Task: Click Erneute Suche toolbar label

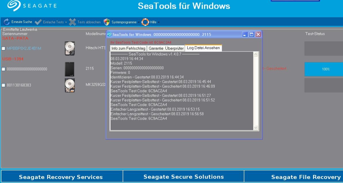Action: [22, 22]
